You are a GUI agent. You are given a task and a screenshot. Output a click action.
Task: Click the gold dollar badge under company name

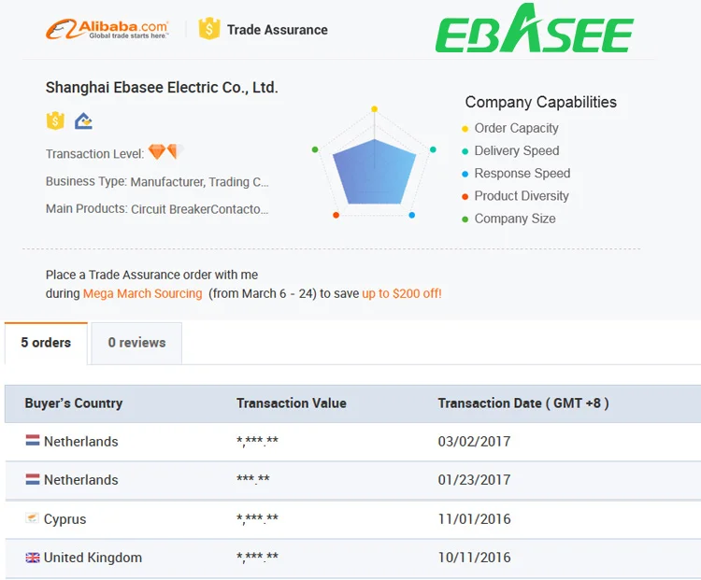click(x=55, y=120)
